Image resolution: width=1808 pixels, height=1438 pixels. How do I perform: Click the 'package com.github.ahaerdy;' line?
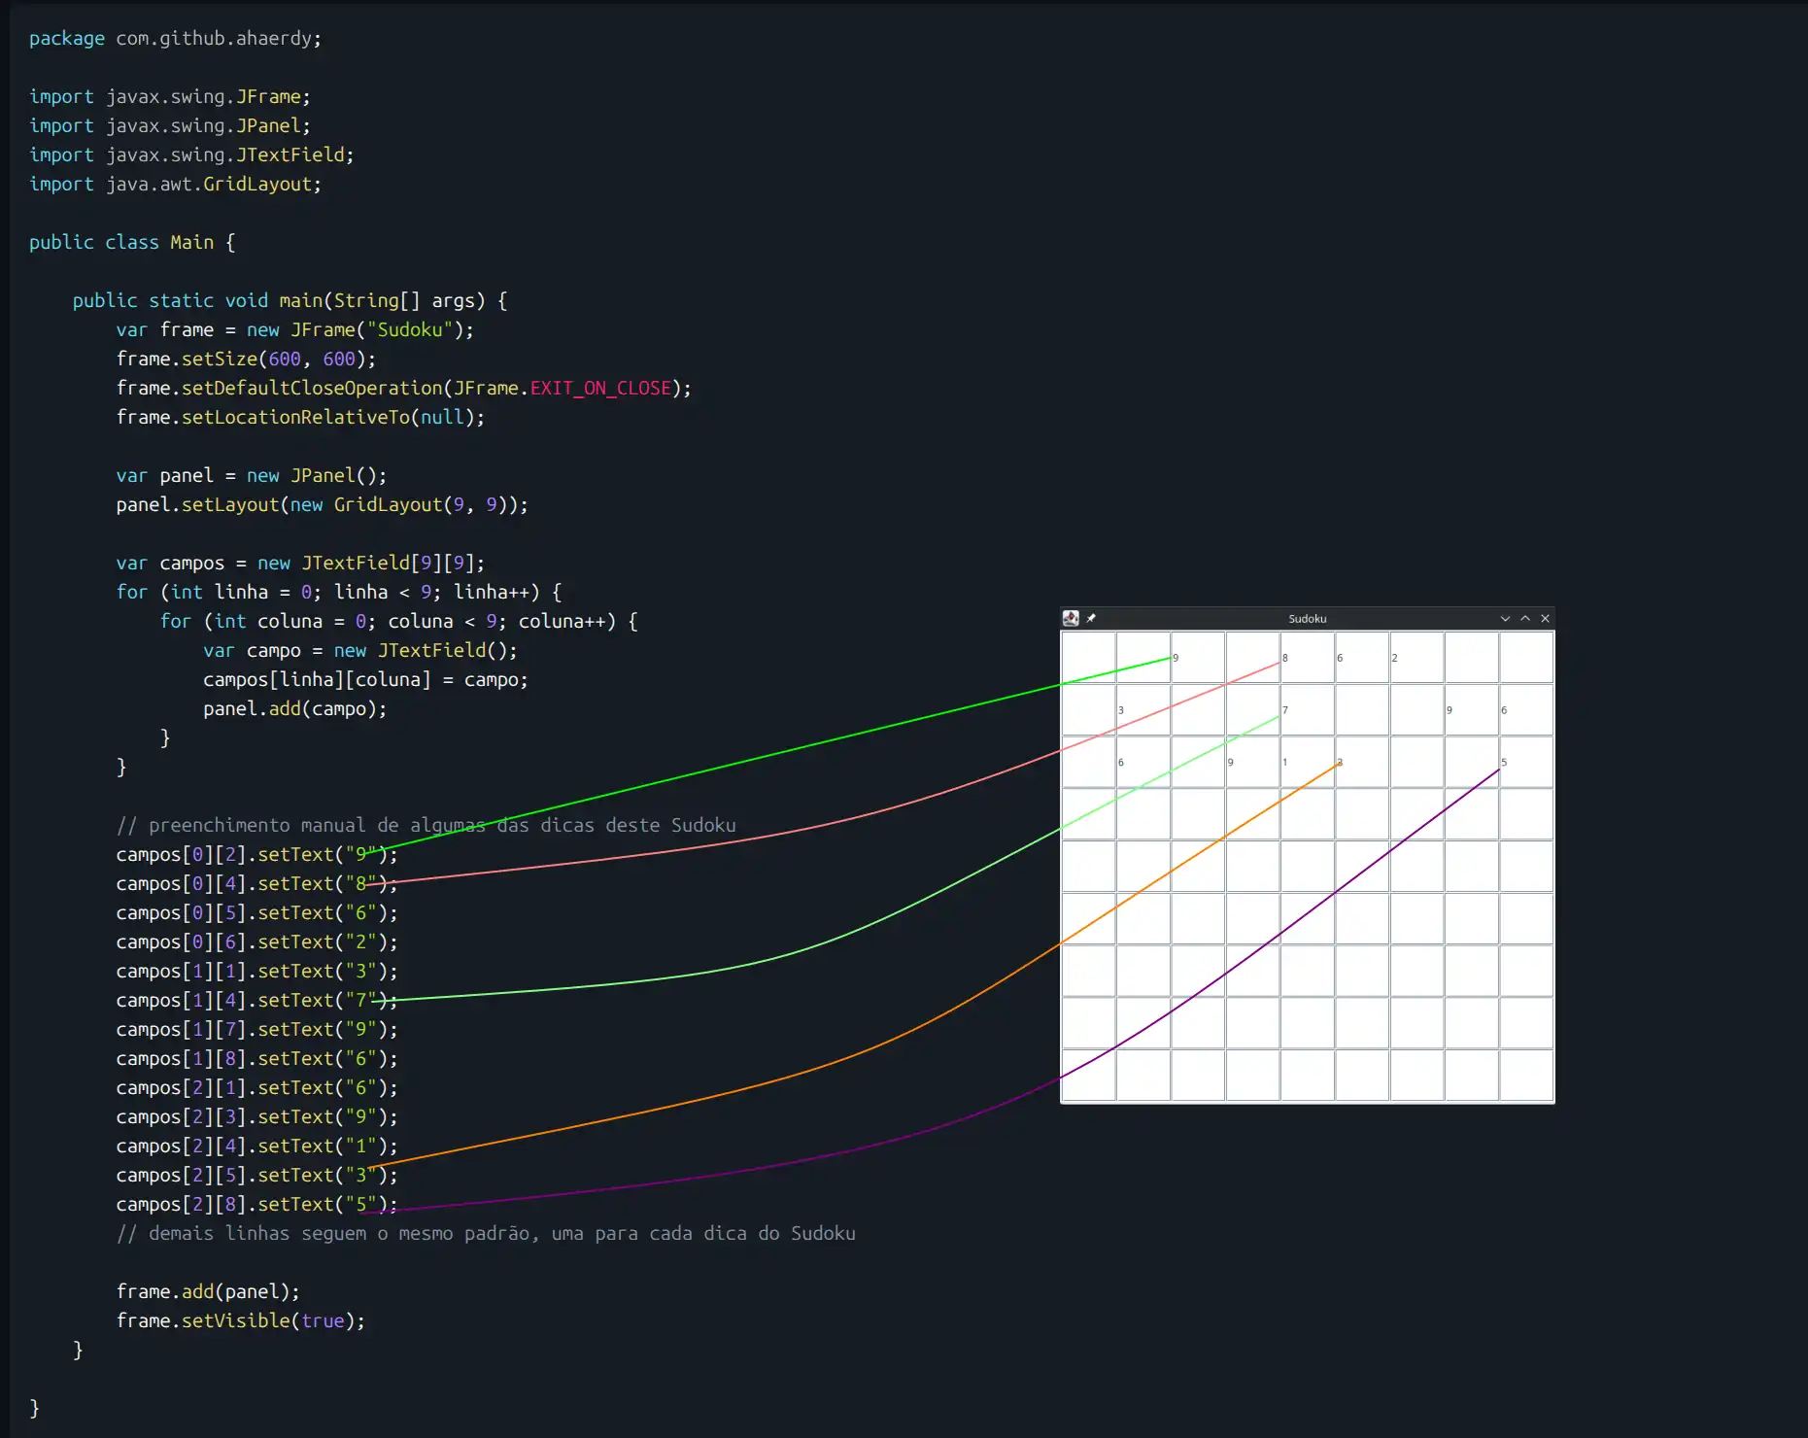(x=175, y=39)
